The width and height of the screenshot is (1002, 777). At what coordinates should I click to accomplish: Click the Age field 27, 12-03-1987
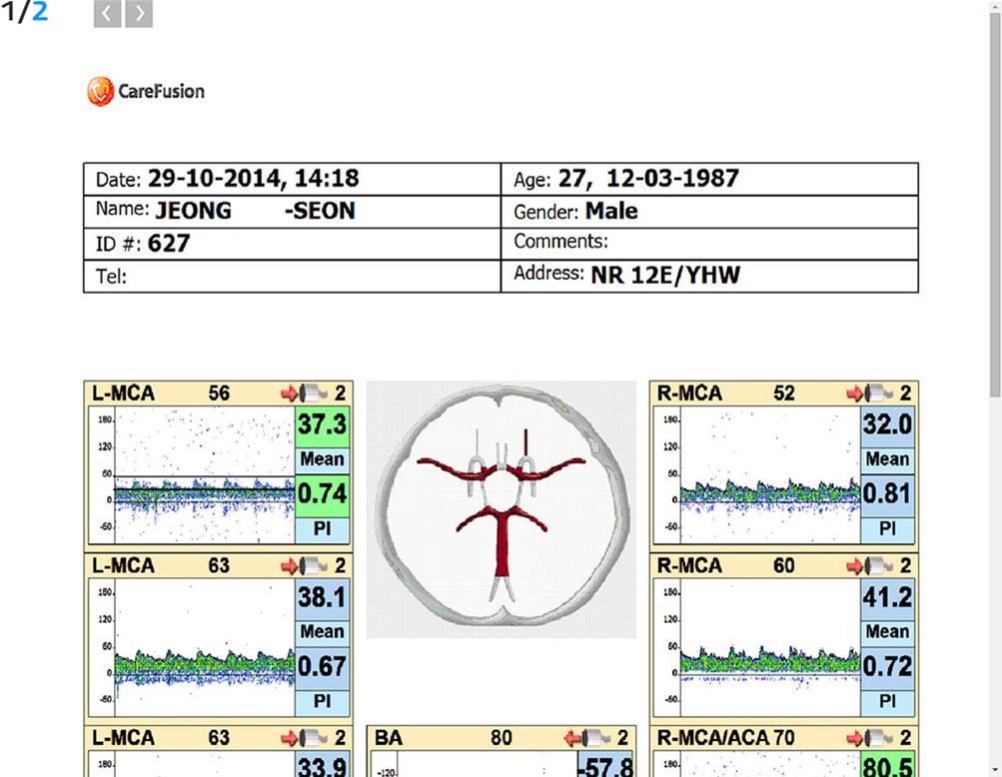[710, 179]
